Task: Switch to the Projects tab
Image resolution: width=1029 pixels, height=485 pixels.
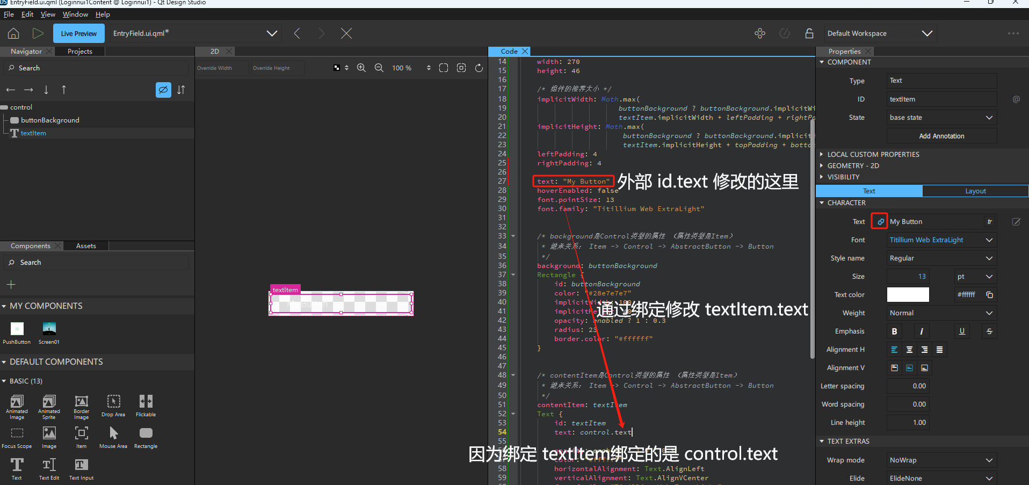Action: [80, 52]
